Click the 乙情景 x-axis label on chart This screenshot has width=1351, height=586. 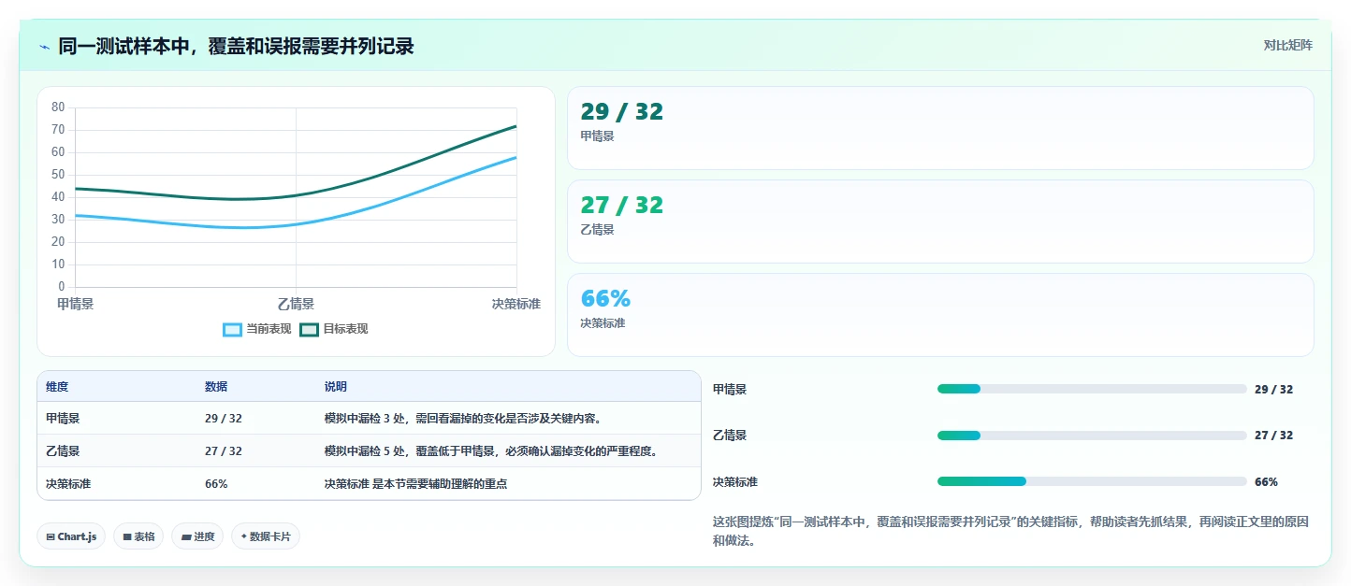pos(296,304)
